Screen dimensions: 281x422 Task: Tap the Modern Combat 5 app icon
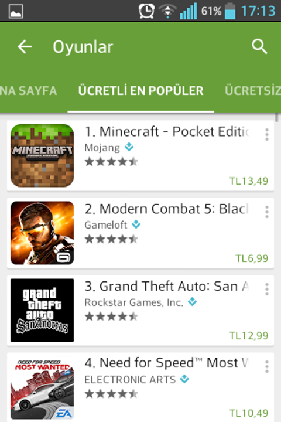(42, 233)
